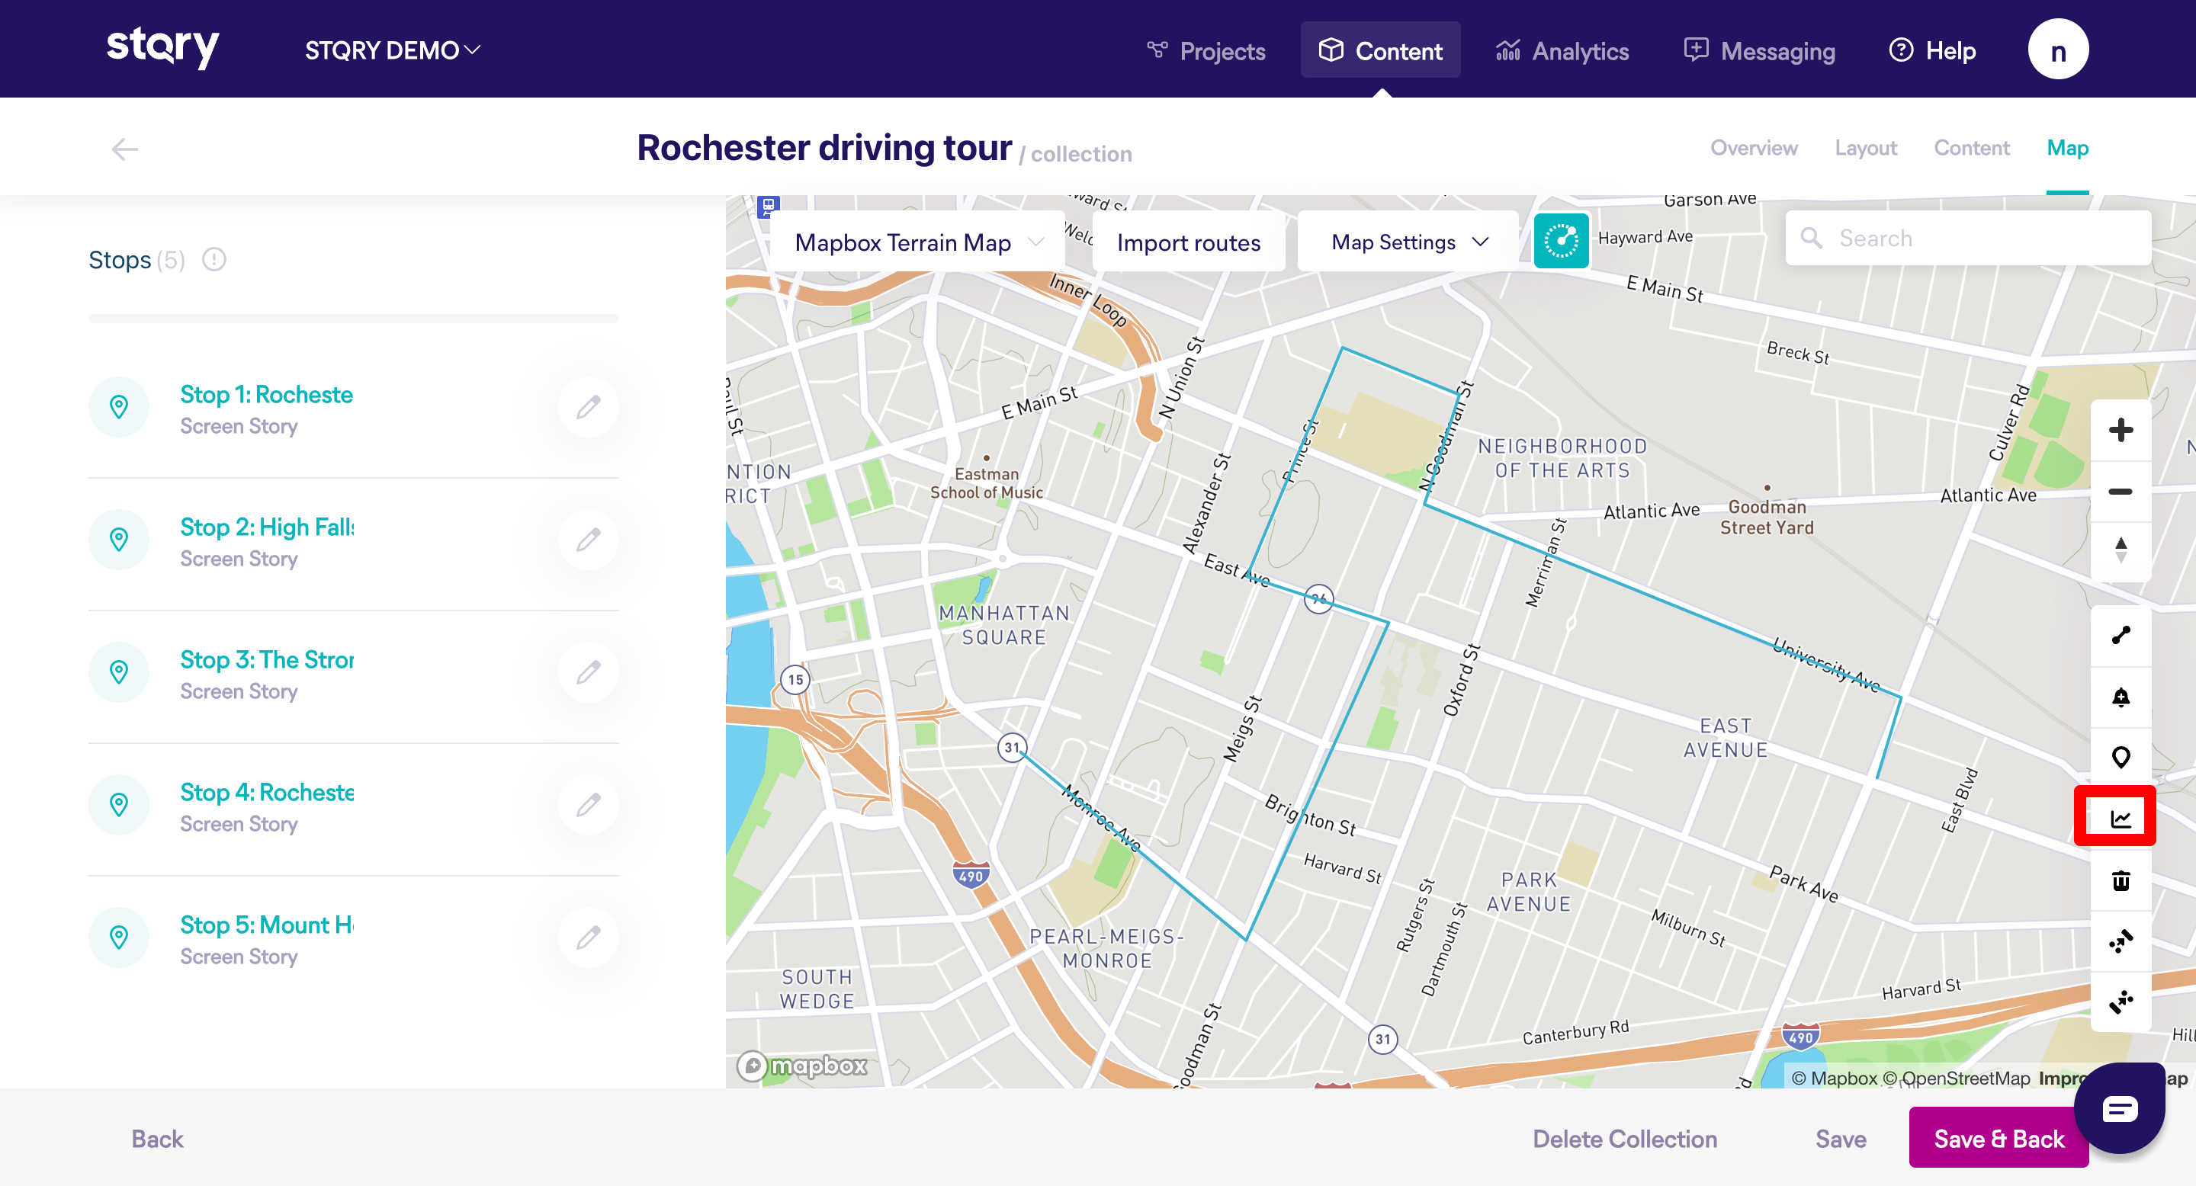Expand the Map Settings dropdown

1408,243
